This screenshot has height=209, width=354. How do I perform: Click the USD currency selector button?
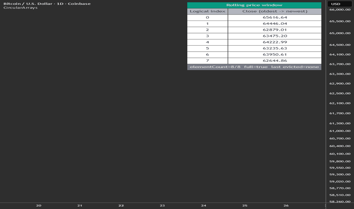click(340, 4)
